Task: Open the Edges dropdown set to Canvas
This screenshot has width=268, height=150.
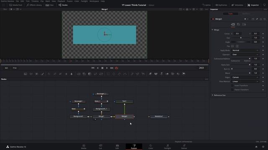Action: pyautogui.click(x=245, y=77)
